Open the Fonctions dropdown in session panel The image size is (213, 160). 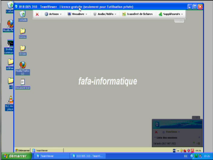click(x=171, y=132)
